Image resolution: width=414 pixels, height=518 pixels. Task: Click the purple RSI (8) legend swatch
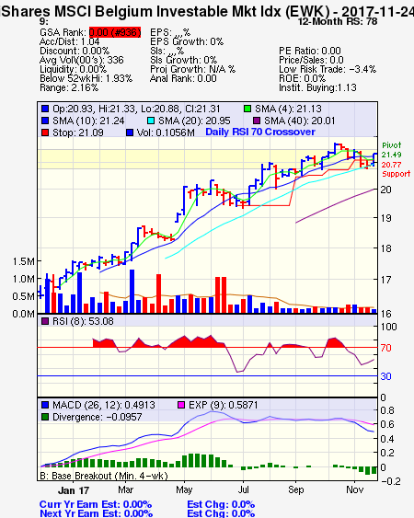[45, 321]
